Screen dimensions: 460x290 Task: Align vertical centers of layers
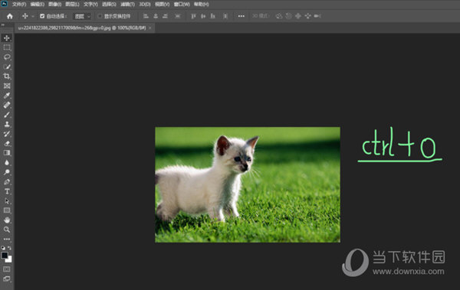[203, 16]
